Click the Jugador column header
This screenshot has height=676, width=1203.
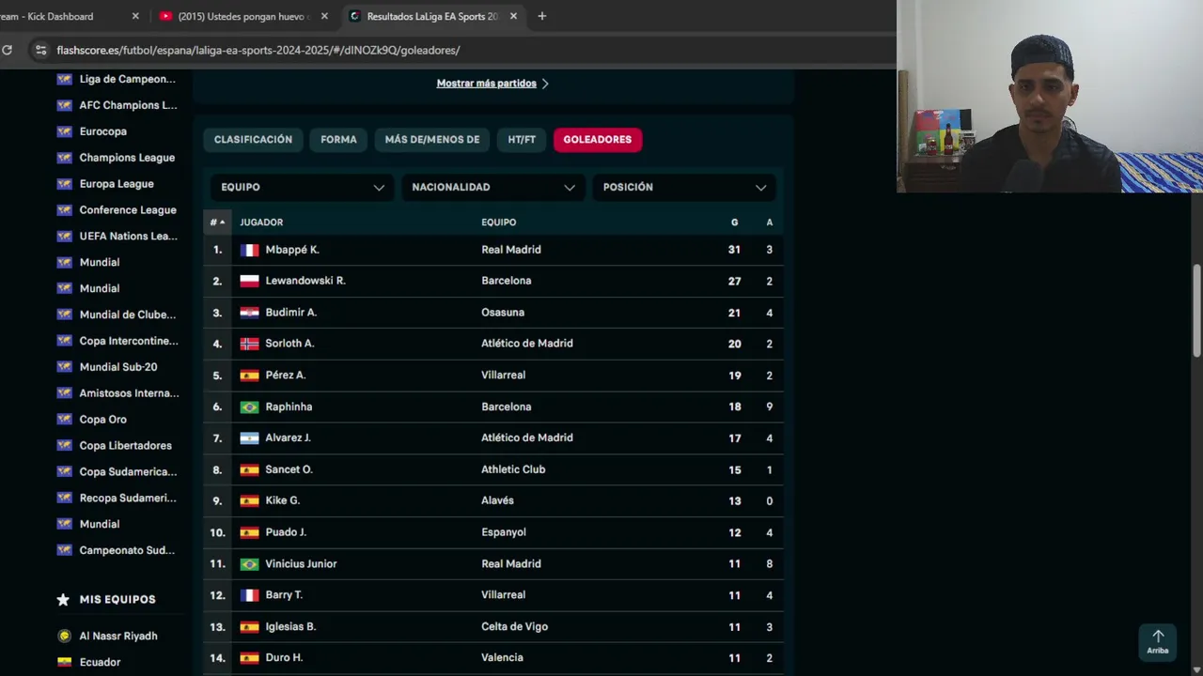tap(261, 223)
